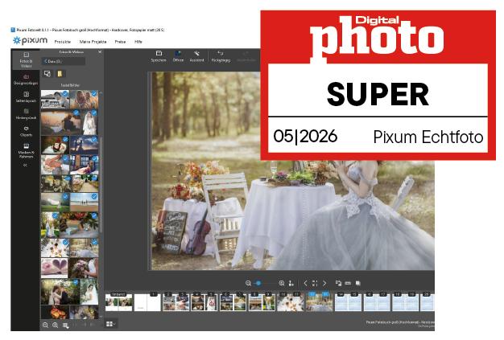Select page spread 2-3 thumbnail

[x=176, y=302]
